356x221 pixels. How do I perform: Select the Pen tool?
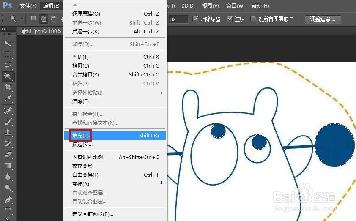pos(8,200)
